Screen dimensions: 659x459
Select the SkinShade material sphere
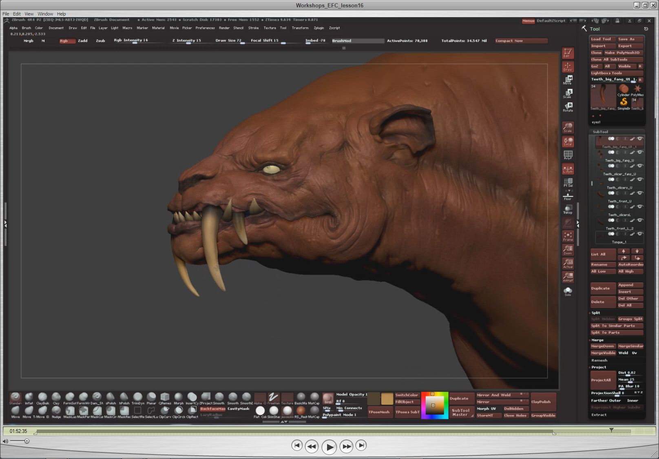tap(274, 411)
